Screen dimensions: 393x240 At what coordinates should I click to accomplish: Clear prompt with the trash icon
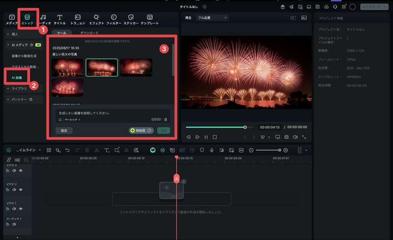click(x=166, y=120)
